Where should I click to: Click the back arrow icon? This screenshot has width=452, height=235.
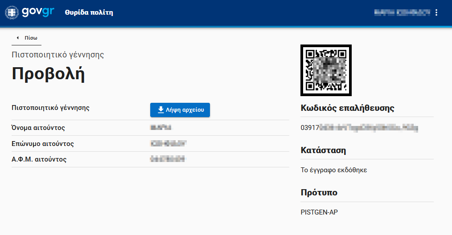(17, 38)
